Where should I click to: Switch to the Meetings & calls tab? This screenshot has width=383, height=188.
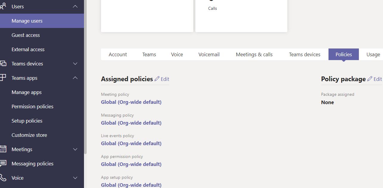click(254, 54)
